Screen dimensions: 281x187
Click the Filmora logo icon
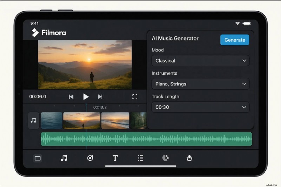35,33
